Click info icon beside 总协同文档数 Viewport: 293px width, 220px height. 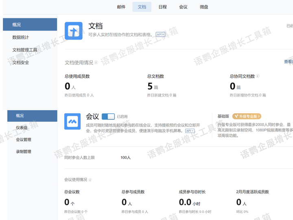coord(258,76)
